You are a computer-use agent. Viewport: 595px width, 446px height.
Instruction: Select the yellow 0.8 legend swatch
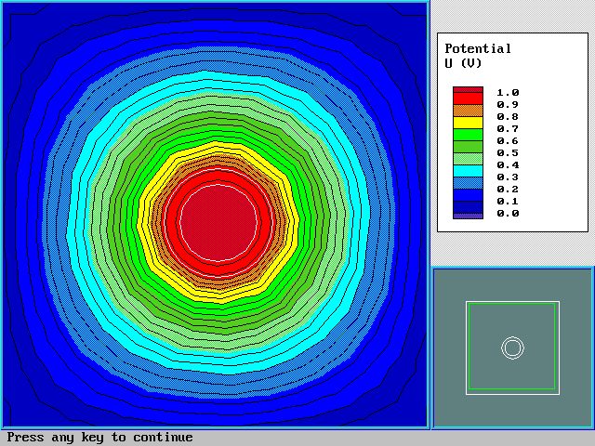pos(468,122)
